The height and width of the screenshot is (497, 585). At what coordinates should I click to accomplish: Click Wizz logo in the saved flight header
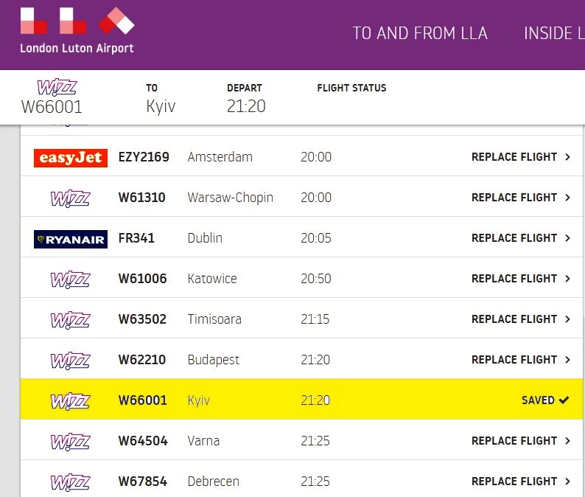coord(57,88)
